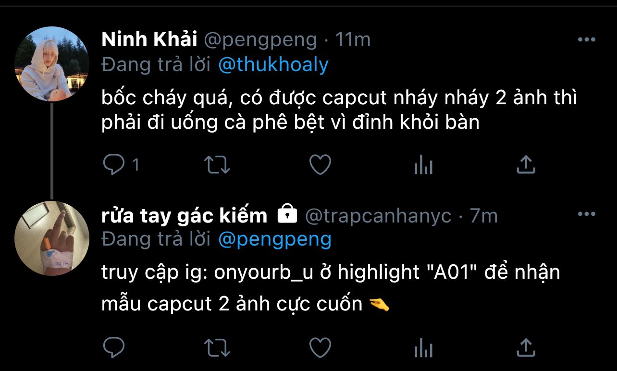Open rửa tay gác kiếm's profile avatar
This screenshot has height=371, width=617.
pyautogui.click(x=52, y=238)
